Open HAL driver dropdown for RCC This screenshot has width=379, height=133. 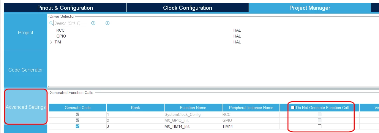[237, 30]
